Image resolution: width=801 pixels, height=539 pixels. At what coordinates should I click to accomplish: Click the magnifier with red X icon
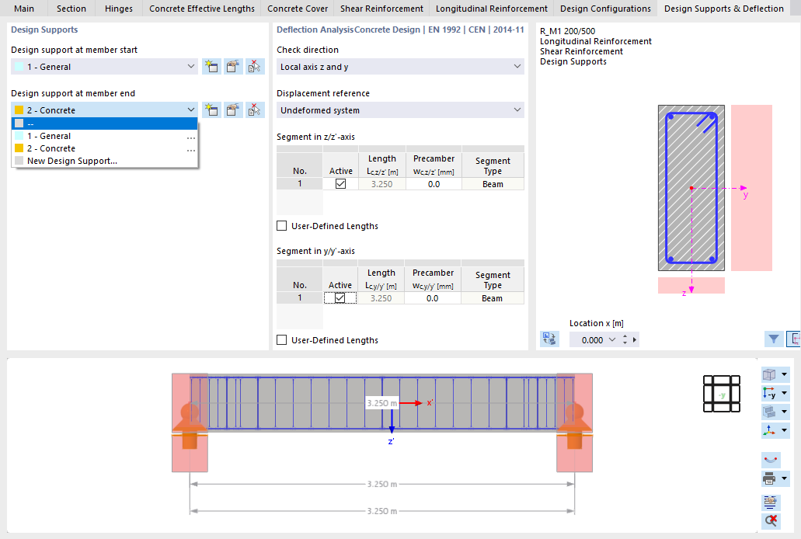click(771, 520)
